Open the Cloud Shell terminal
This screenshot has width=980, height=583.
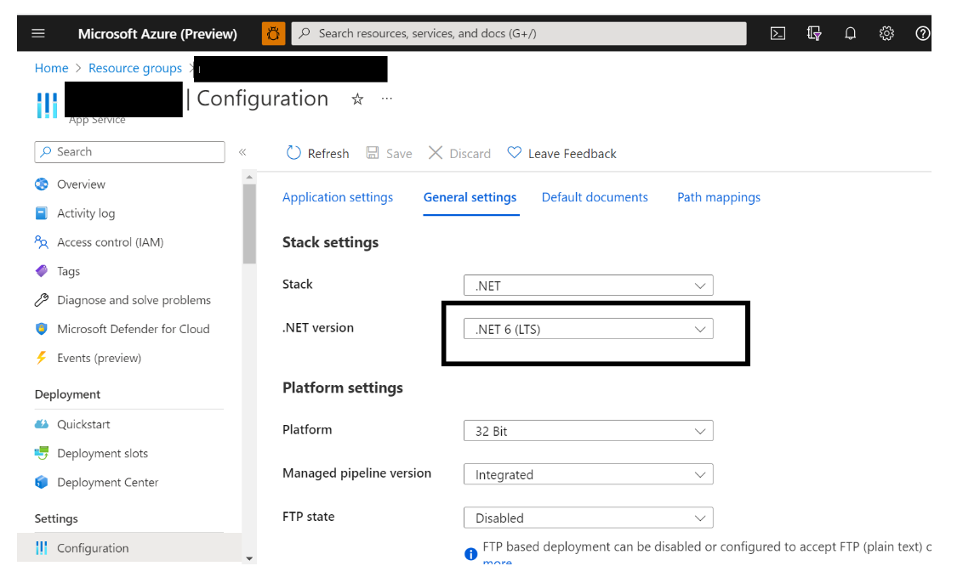778,33
